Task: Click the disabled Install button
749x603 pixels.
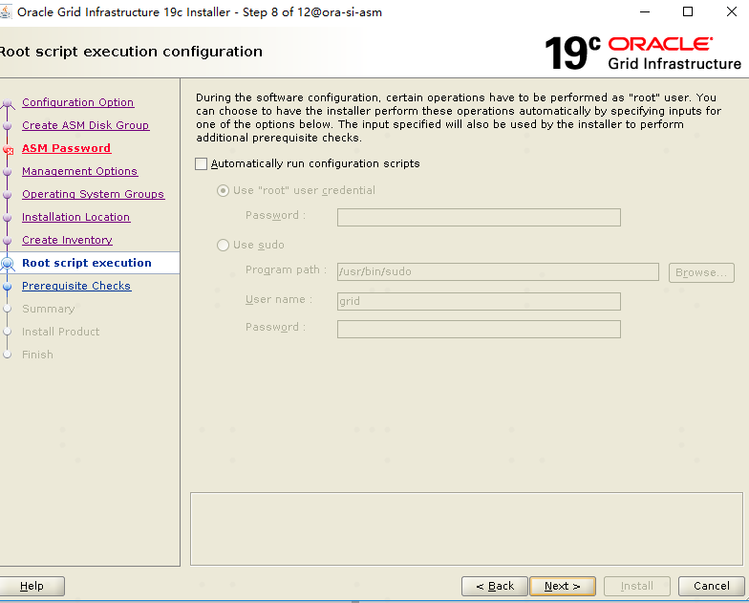Action: (x=636, y=587)
